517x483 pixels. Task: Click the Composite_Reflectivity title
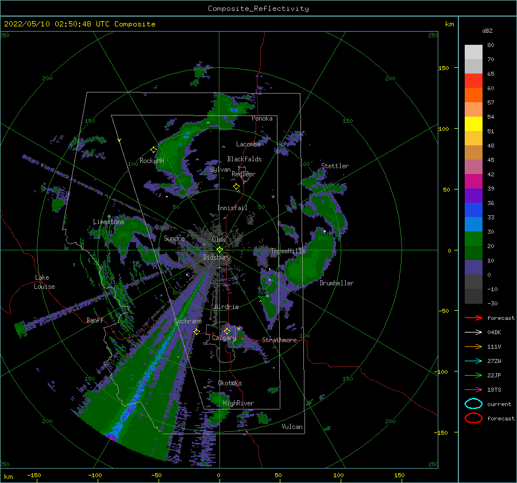click(x=258, y=9)
